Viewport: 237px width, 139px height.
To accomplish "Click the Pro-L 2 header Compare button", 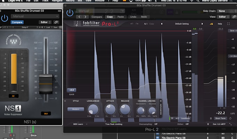I will point(97,17).
